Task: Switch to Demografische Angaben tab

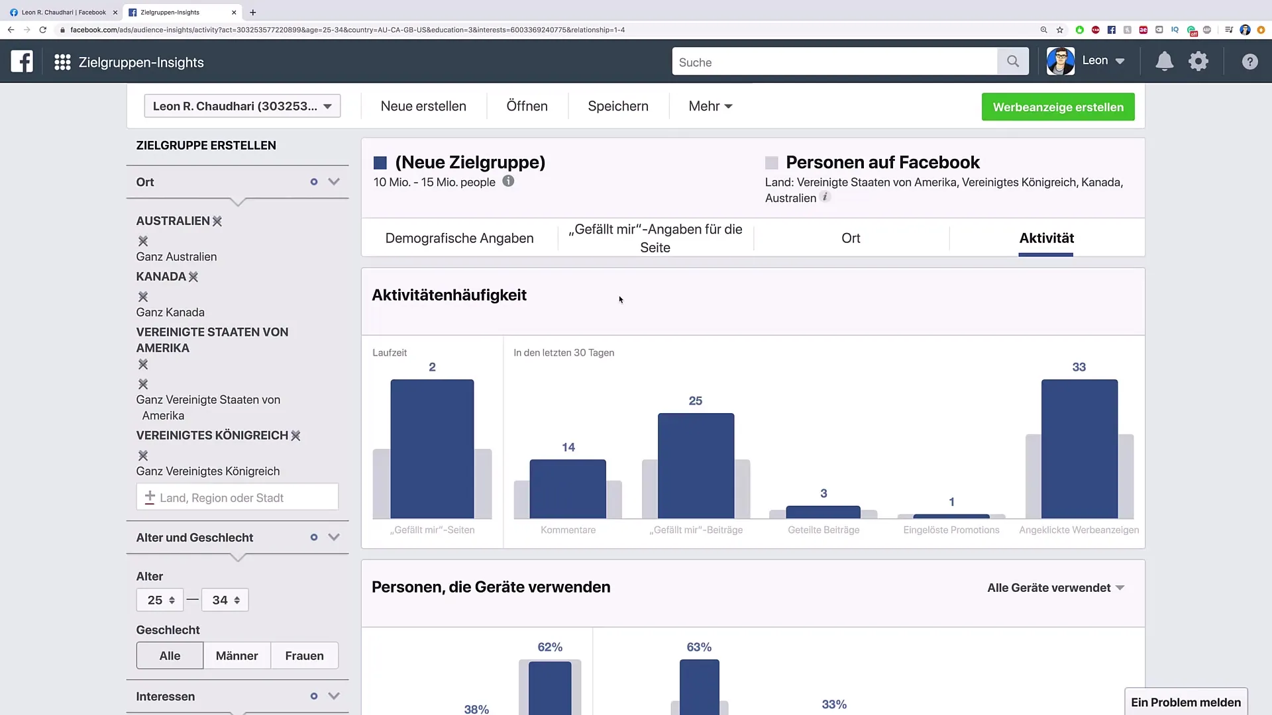Action: click(x=459, y=238)
